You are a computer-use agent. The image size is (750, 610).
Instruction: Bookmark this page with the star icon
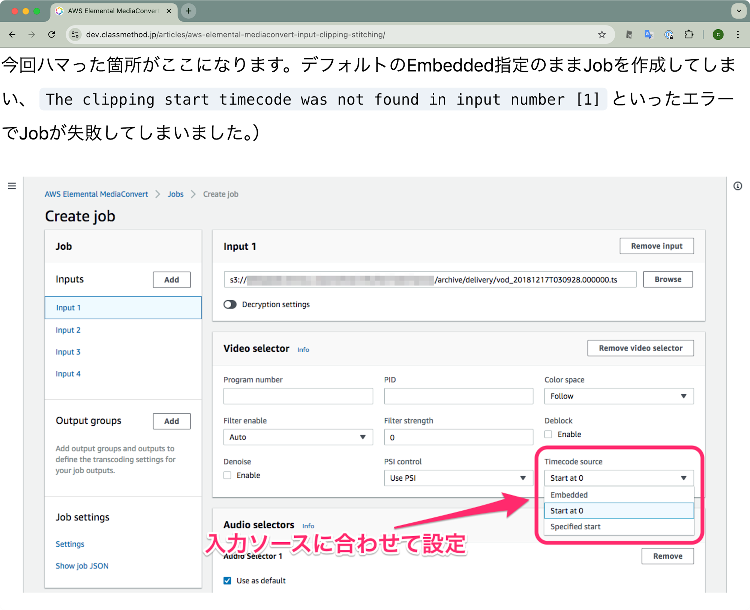(602, 34)
